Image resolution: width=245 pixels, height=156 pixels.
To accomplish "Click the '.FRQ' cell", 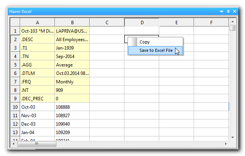I will pos(37,81).
